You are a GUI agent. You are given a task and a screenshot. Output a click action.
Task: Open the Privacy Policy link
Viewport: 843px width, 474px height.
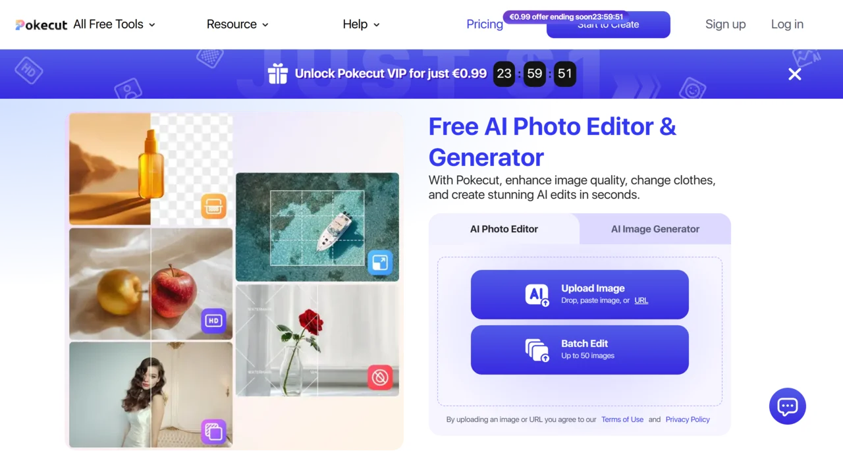688,419
